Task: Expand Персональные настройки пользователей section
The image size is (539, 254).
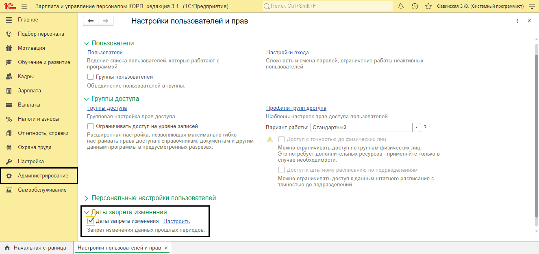Action: coord(86,198)
